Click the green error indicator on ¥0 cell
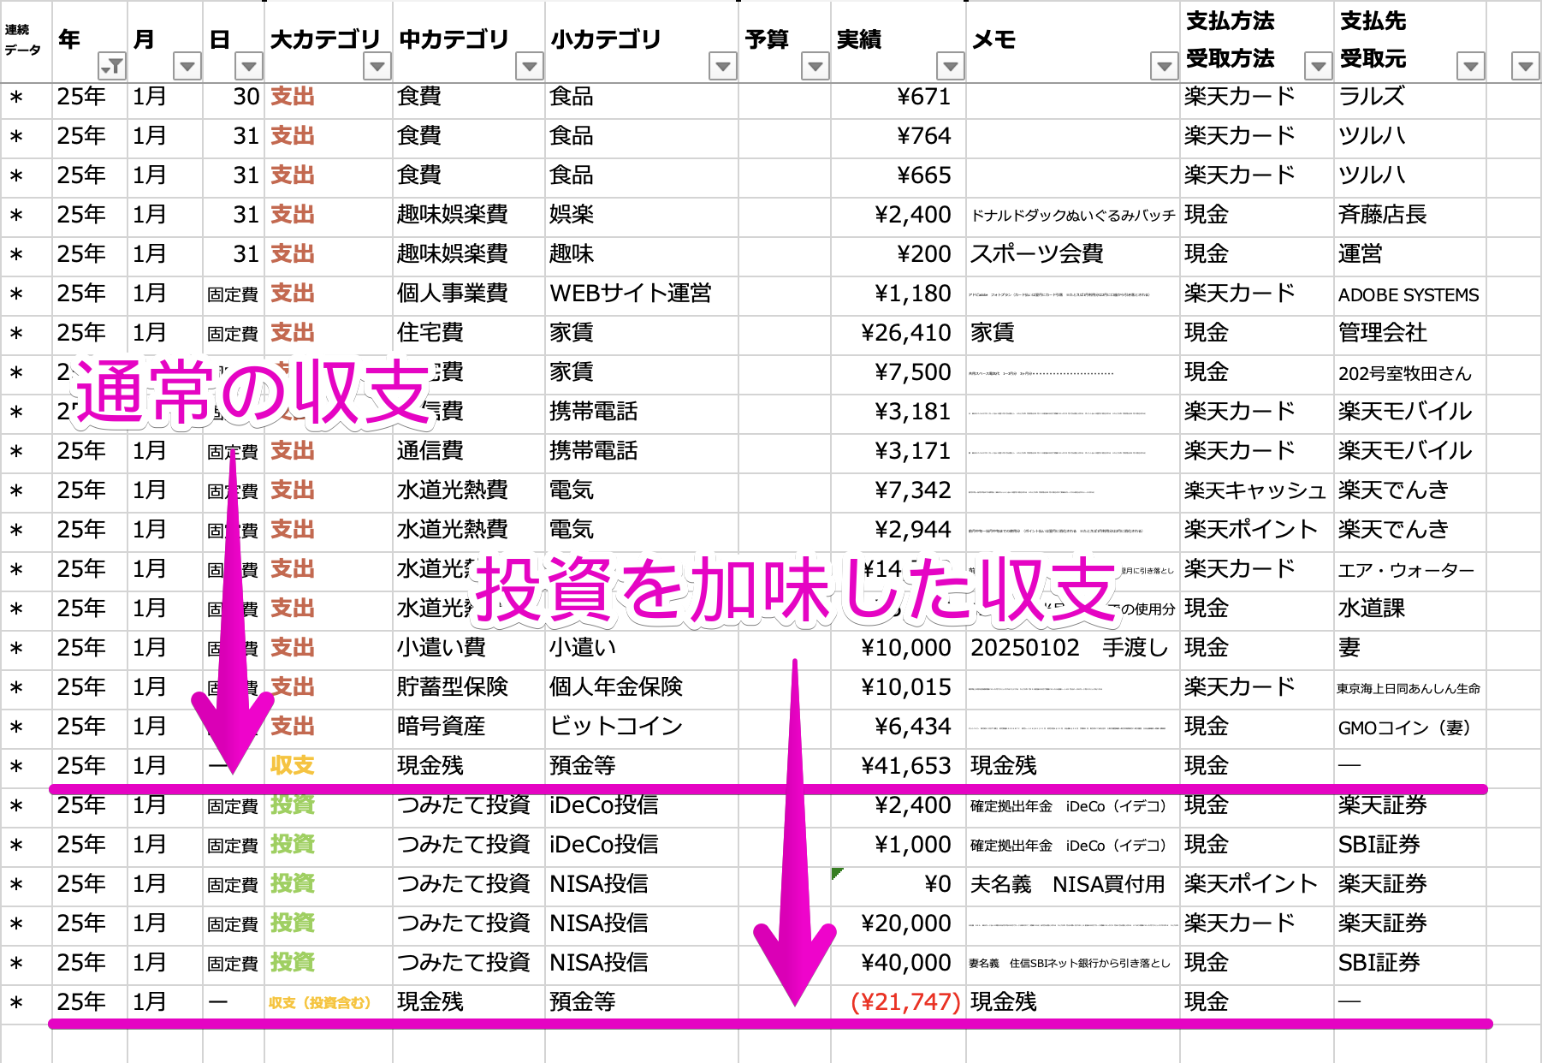The width and height of the screenshot is (1542, 1063). point(837,873)
